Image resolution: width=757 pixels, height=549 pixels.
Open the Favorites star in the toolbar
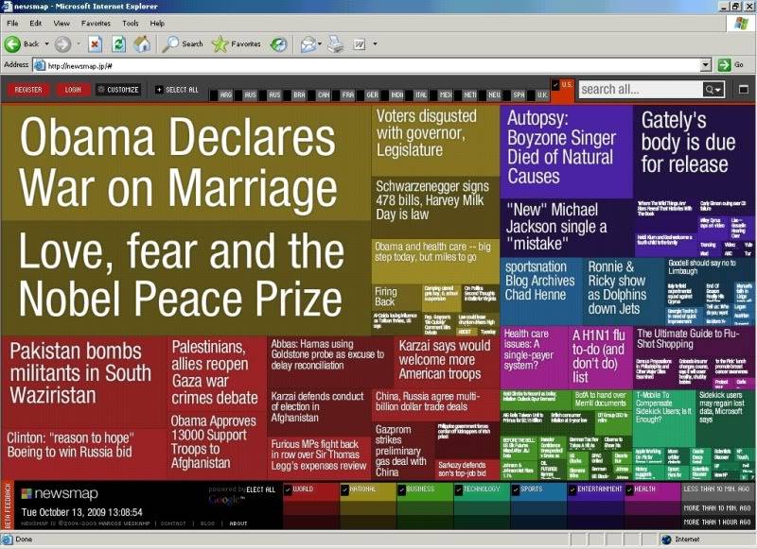[x=237, y=43]
